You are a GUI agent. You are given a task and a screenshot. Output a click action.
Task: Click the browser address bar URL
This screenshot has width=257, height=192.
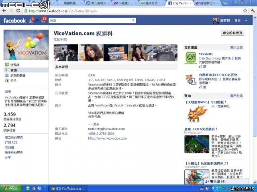coord(63,11)
